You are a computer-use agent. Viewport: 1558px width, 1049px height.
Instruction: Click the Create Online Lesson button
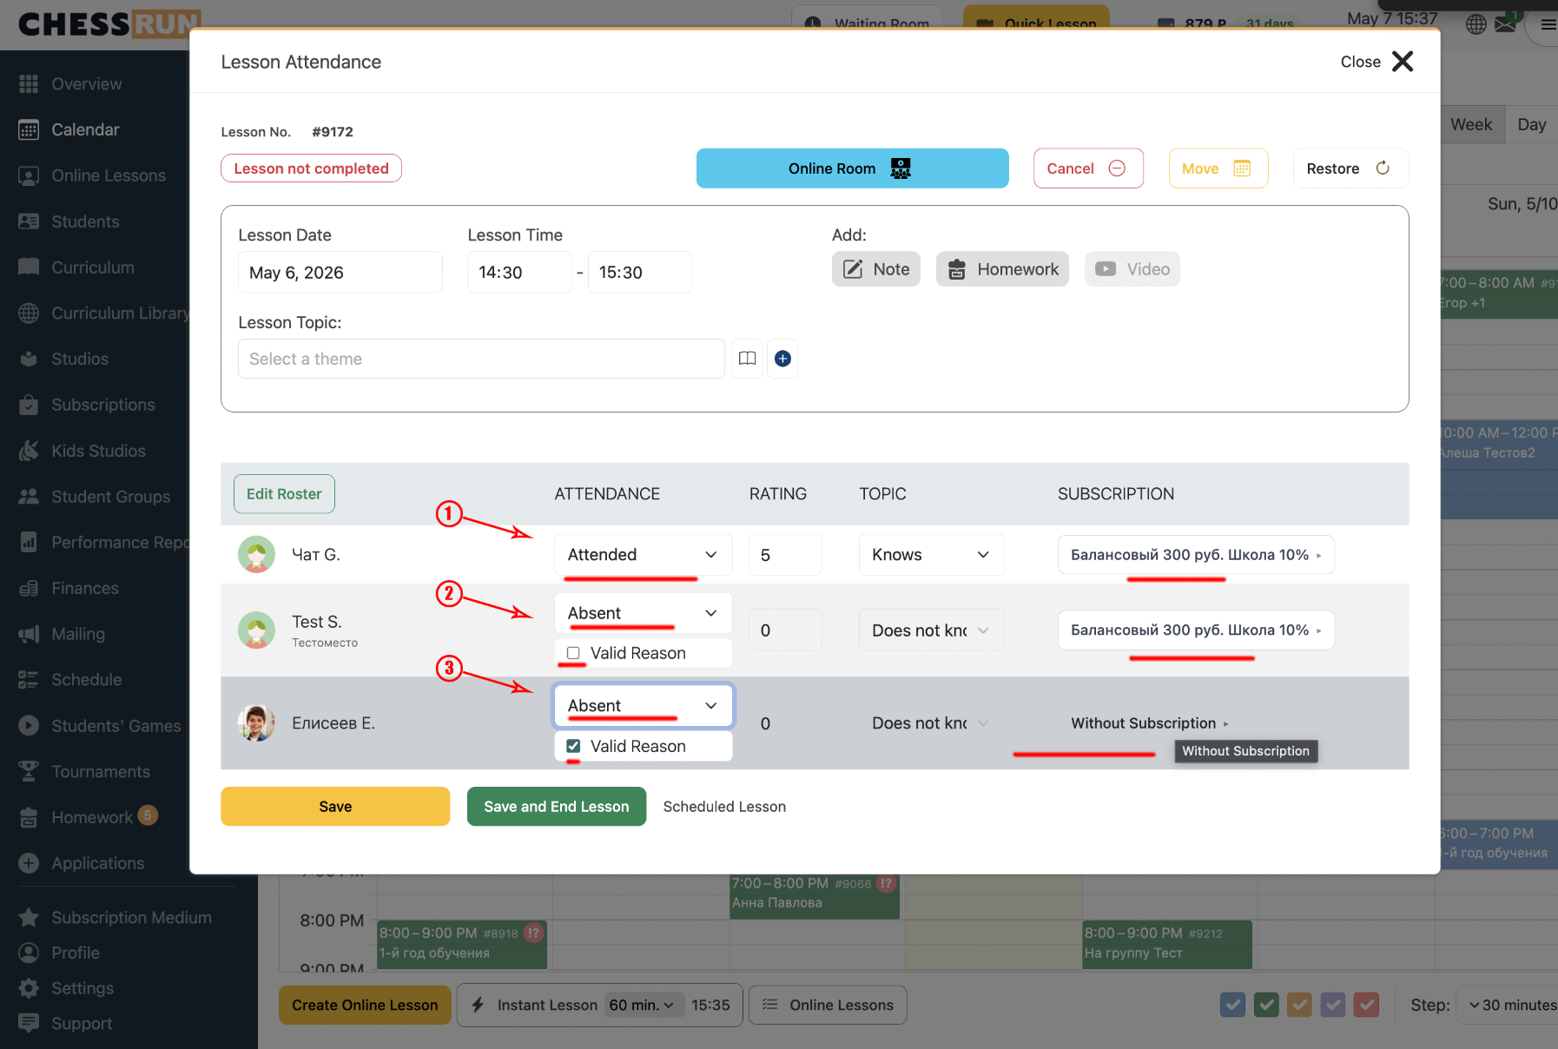point(365,1006)
